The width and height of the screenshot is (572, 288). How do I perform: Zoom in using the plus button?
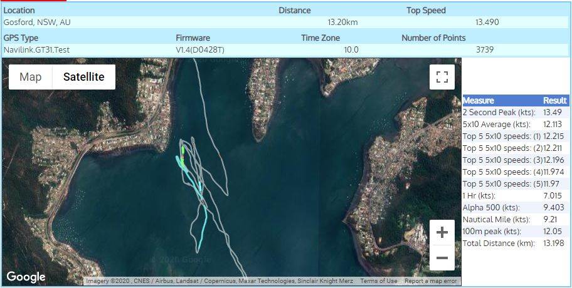coord(442,232)
